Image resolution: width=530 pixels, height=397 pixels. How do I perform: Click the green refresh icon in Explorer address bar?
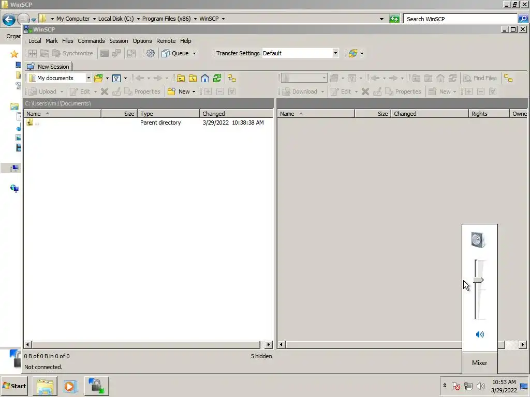click(394, 19)
